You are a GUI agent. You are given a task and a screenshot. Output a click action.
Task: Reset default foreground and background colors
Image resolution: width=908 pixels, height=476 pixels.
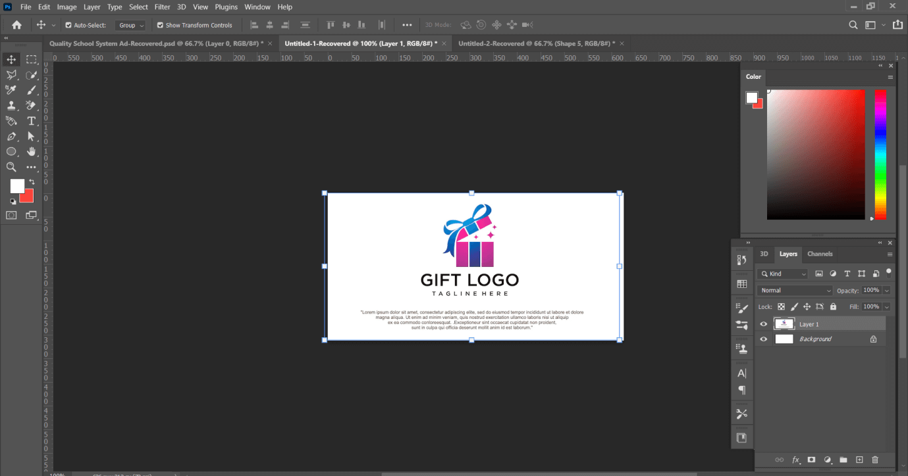click(13, 201)
